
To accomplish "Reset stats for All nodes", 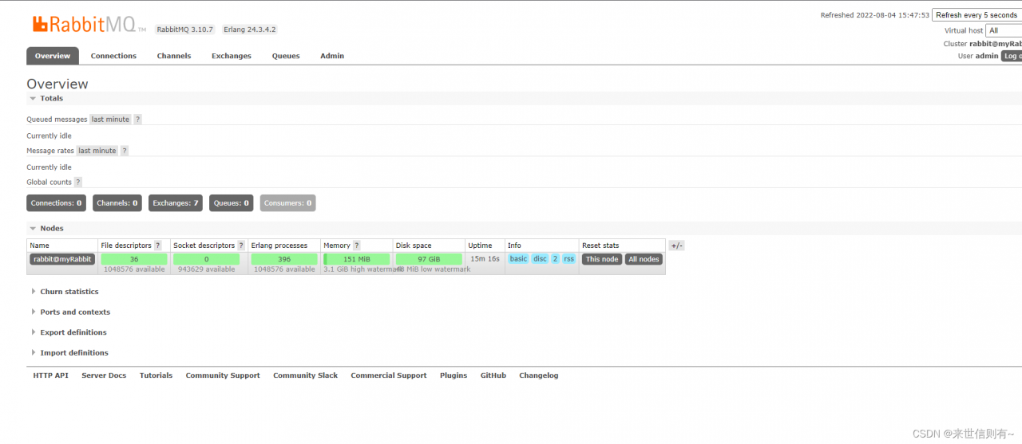I will pyautogui.click(x=644, y=259).
